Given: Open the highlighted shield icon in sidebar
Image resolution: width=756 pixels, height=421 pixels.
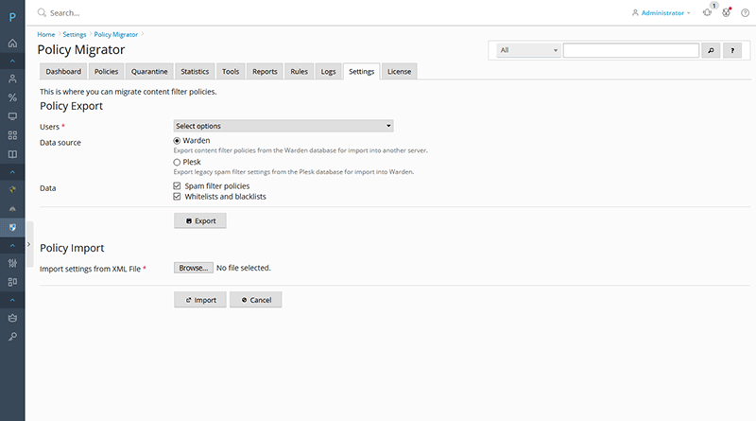Looking at the screenshot, I should pos(12,227).
